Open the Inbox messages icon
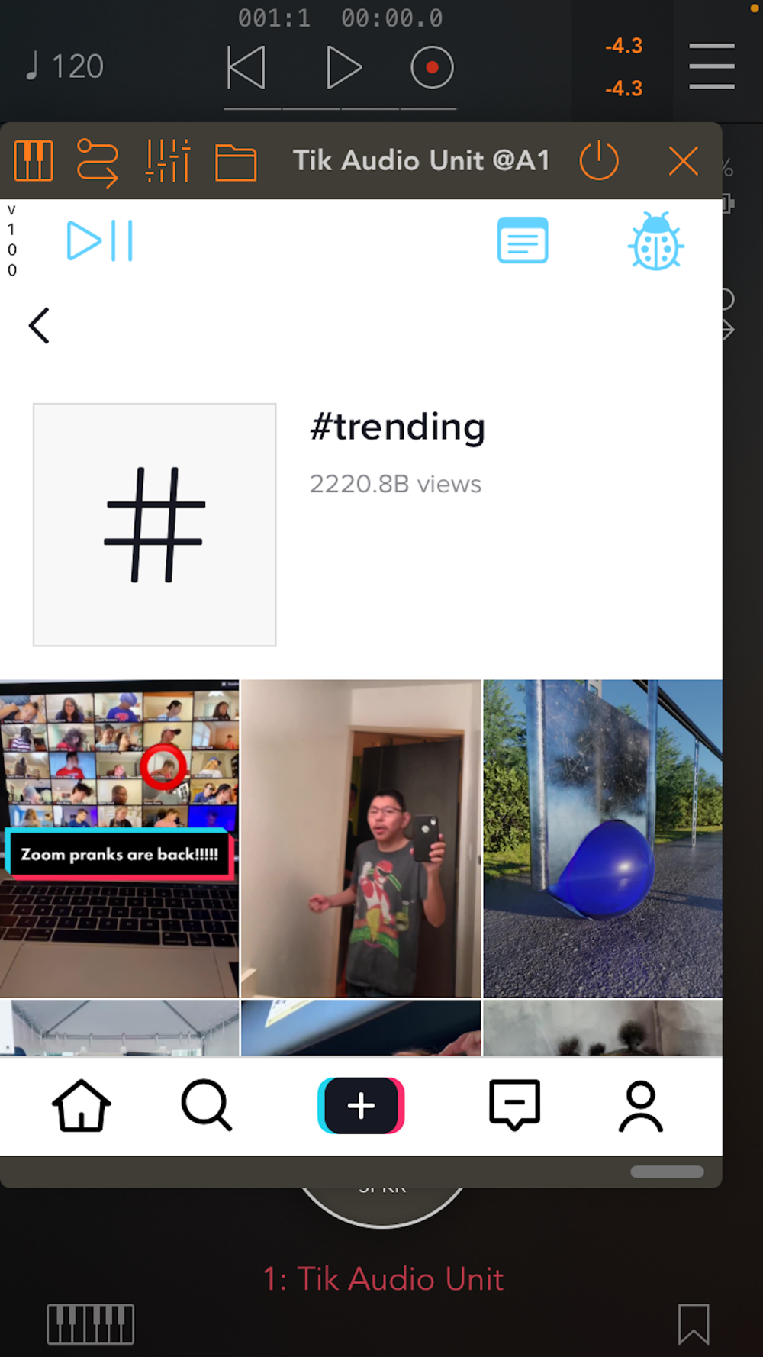 pyautogui.click(x=515, y=1104)
